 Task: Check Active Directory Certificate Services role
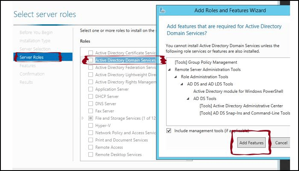click(x=91, y=53)
